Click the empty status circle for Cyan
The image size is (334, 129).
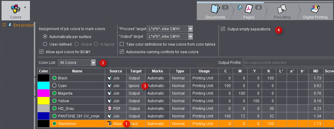(x=55, y=86)
